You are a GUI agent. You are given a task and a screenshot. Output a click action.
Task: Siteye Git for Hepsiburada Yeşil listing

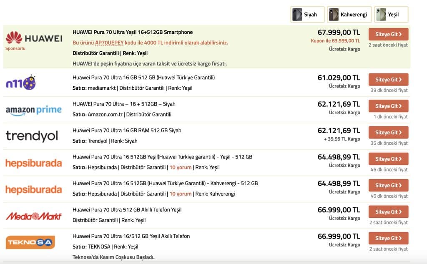point(388,159)
